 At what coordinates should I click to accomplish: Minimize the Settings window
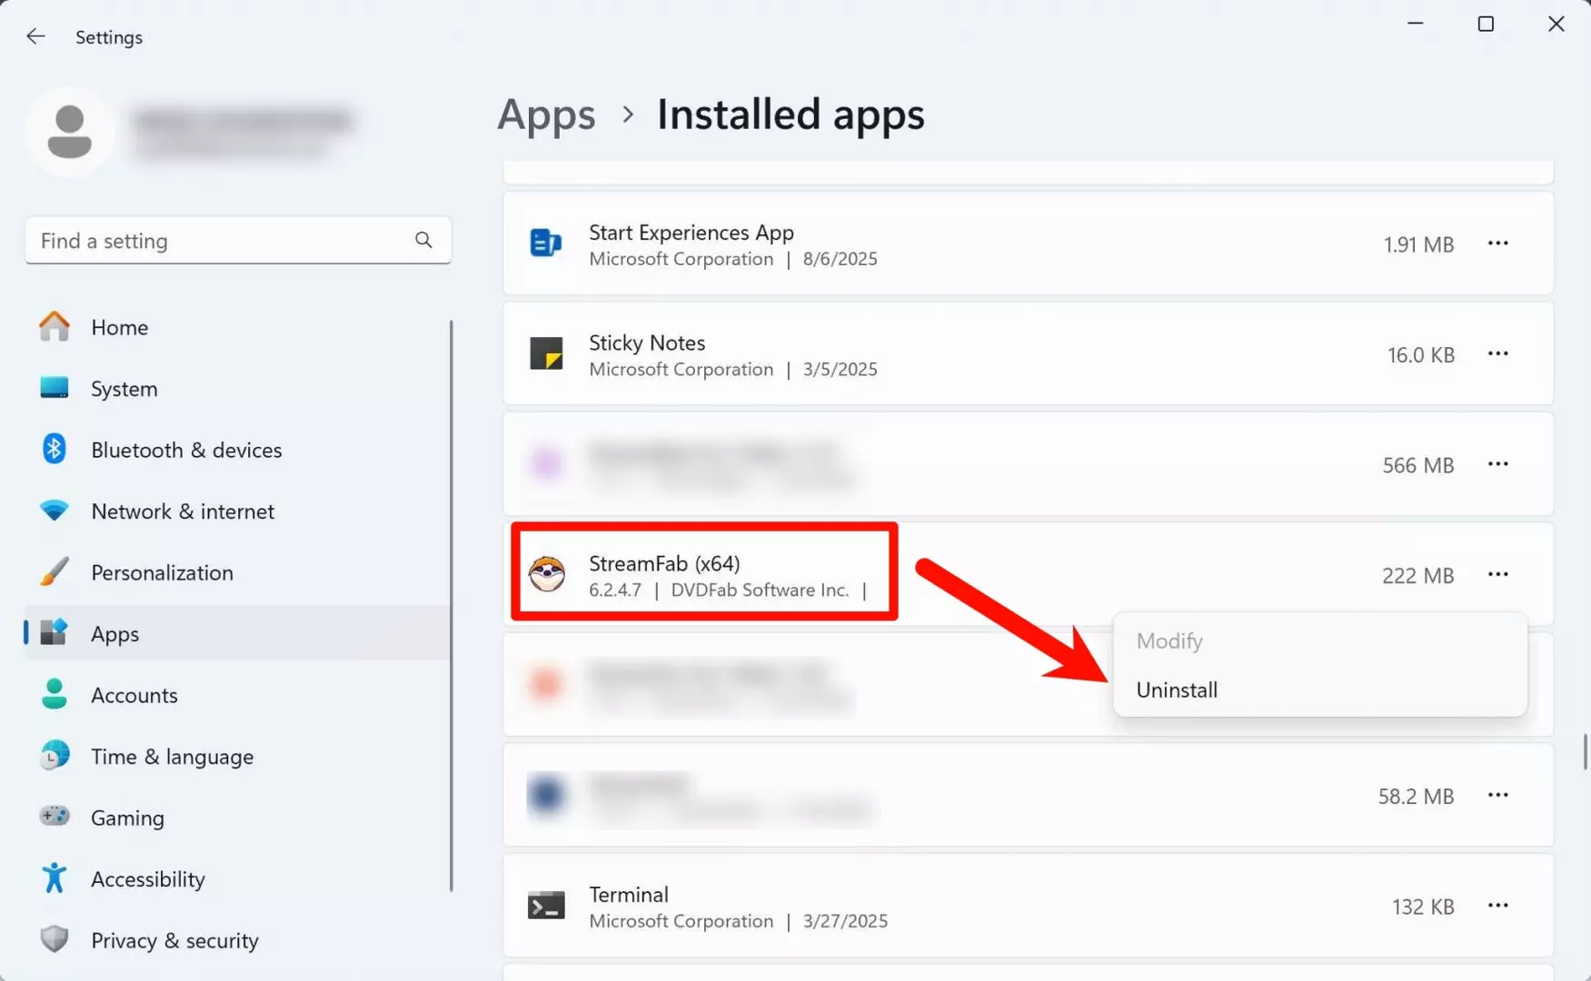coord(1415,24)
